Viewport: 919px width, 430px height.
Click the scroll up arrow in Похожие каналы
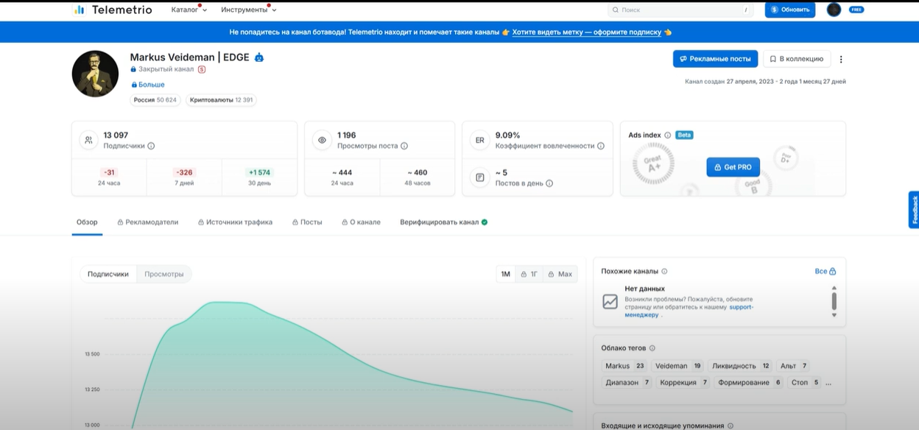(x=834, y=288)
